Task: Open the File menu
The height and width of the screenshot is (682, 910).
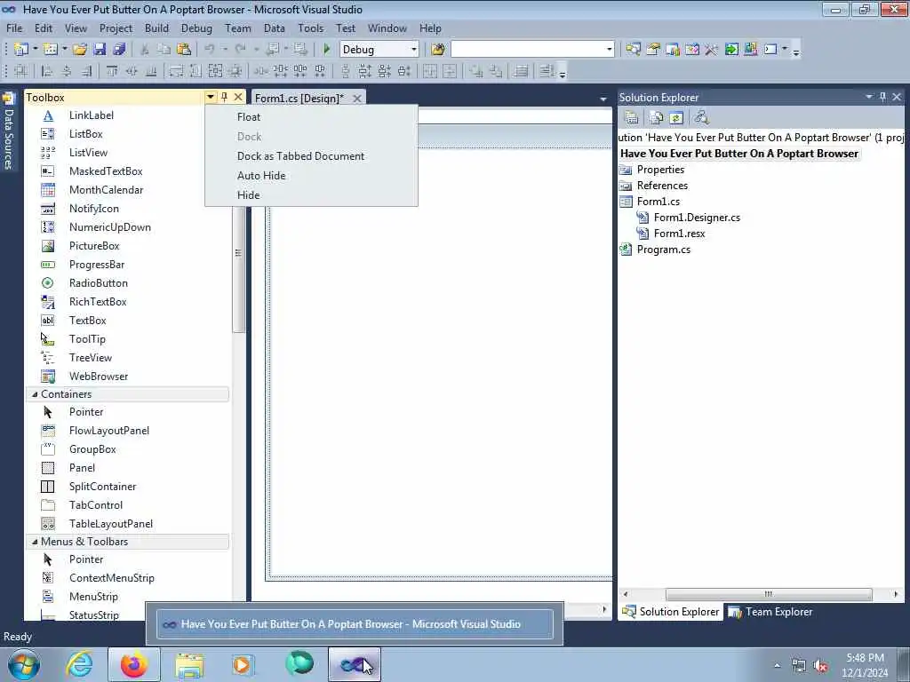Action: pos(14,28)
